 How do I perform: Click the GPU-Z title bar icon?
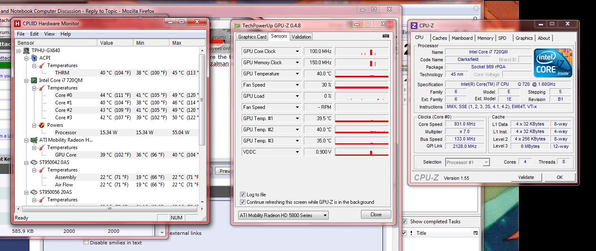237,26
